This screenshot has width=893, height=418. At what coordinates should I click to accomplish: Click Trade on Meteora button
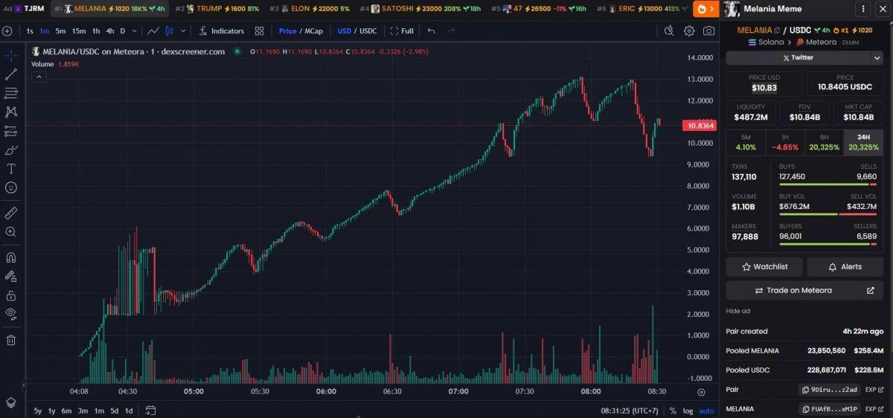point(793,290)
